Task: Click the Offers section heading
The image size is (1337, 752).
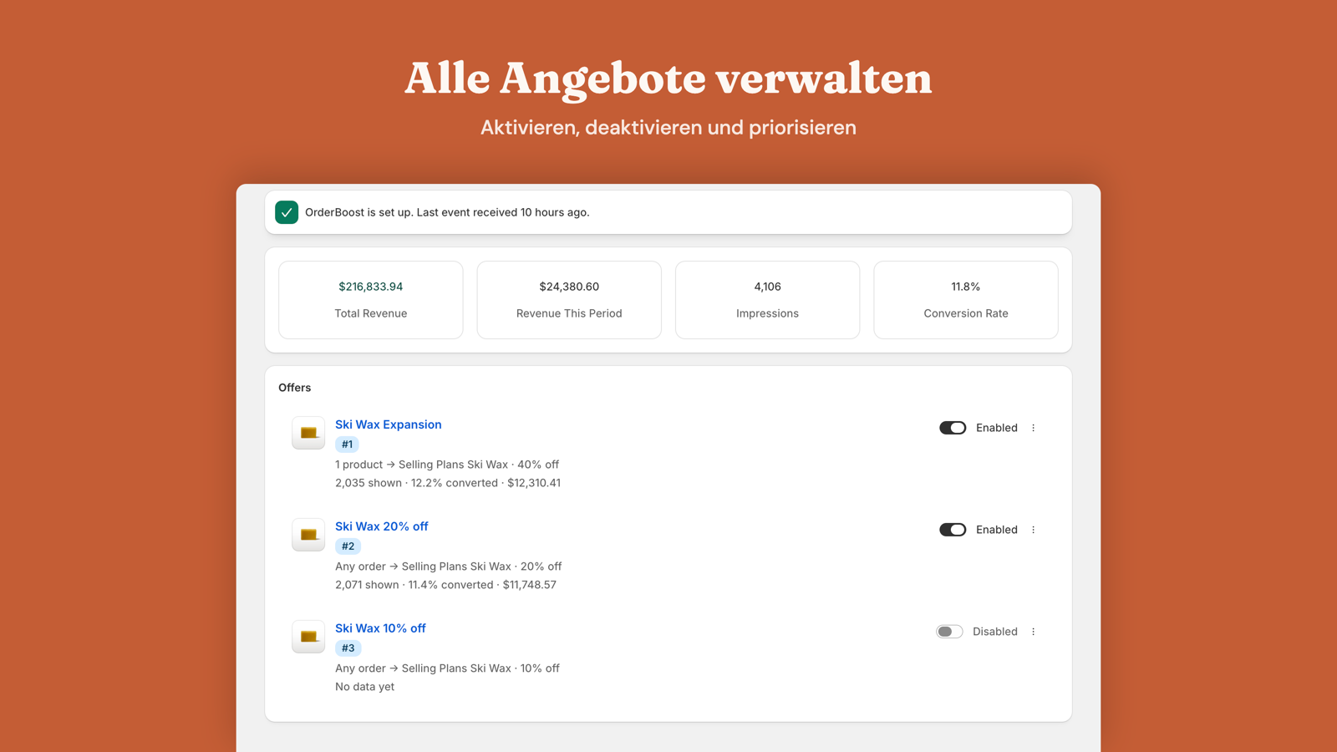Action: point(295,388)
